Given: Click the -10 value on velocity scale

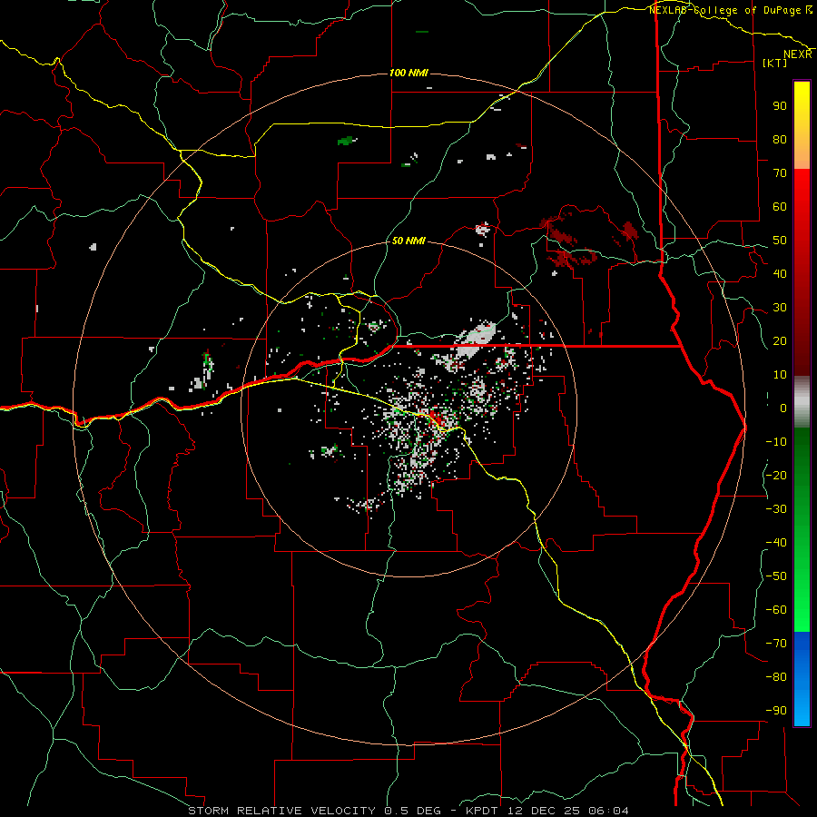Looking at the screenshot, I should pyautogui.click(x=776, y=442).
